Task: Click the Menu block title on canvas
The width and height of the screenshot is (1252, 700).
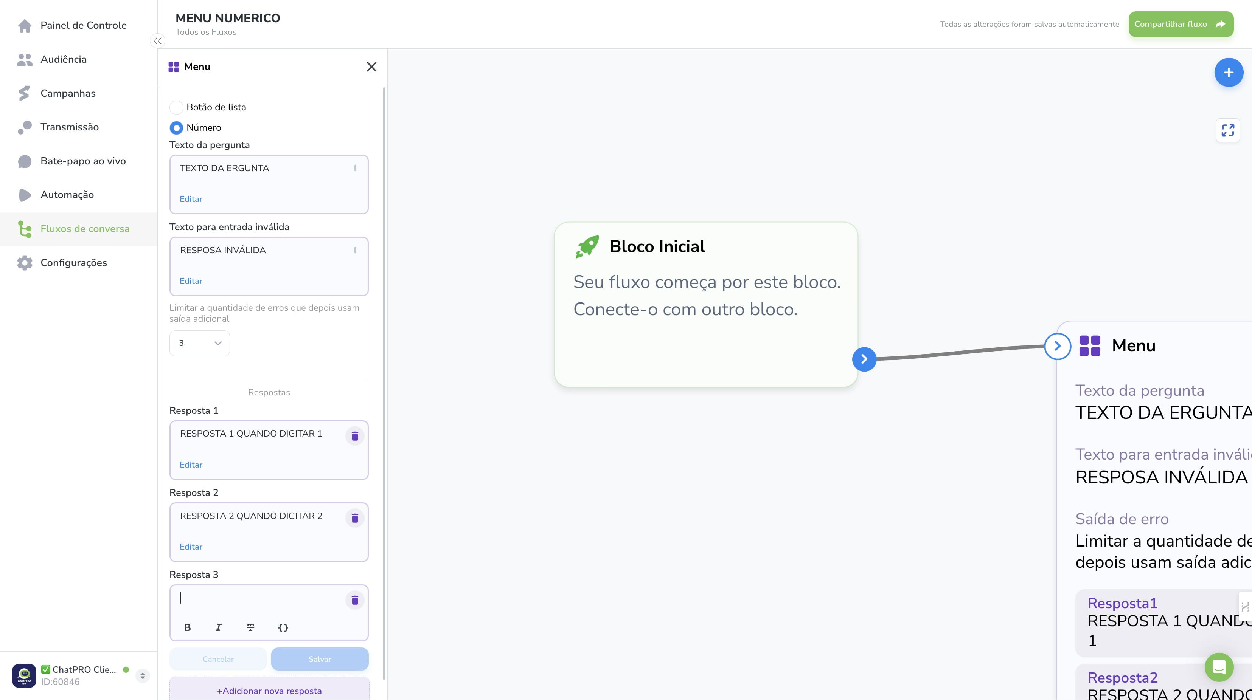Action: 1133,346
